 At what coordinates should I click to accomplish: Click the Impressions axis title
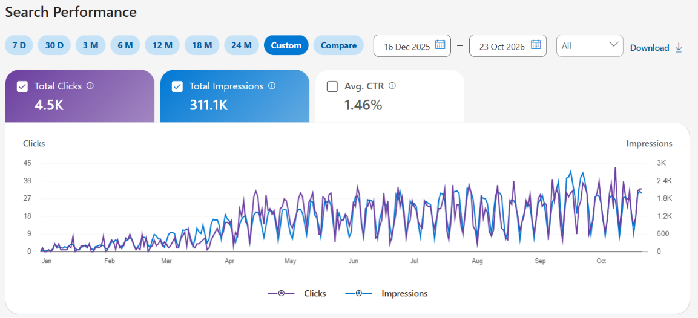coord(649,144)
